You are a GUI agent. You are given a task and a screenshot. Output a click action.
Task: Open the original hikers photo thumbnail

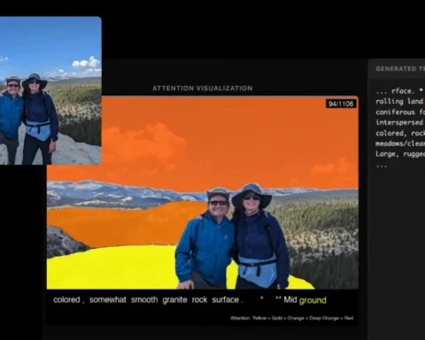tap(50, 90)
